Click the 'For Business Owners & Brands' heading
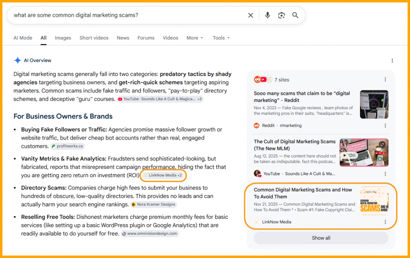The image size is (410, 258). (63, 116)
